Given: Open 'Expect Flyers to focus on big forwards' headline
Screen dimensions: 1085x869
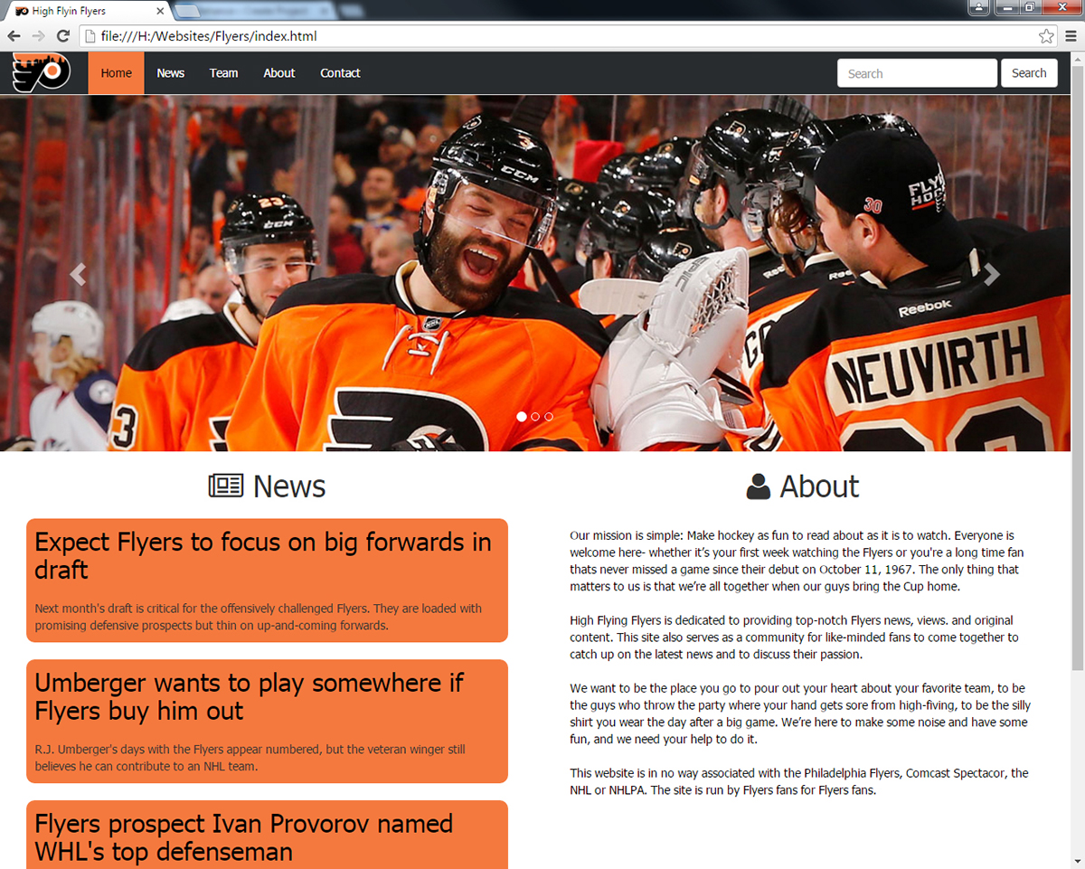Looking at the screenshot, I should 263,555.
